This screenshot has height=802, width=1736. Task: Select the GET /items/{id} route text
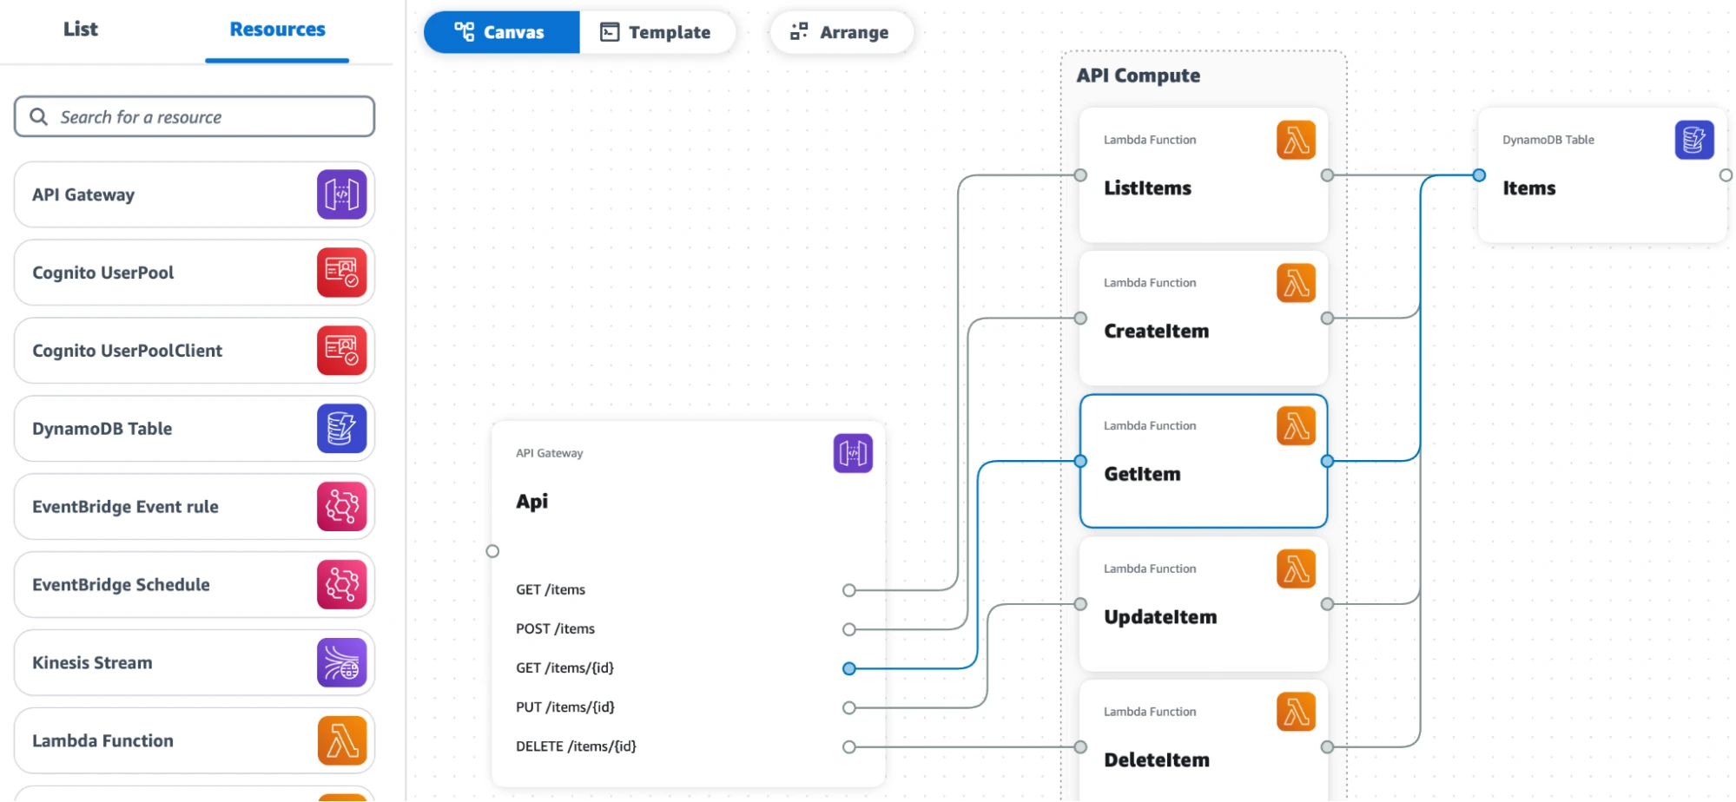(564, 668)
